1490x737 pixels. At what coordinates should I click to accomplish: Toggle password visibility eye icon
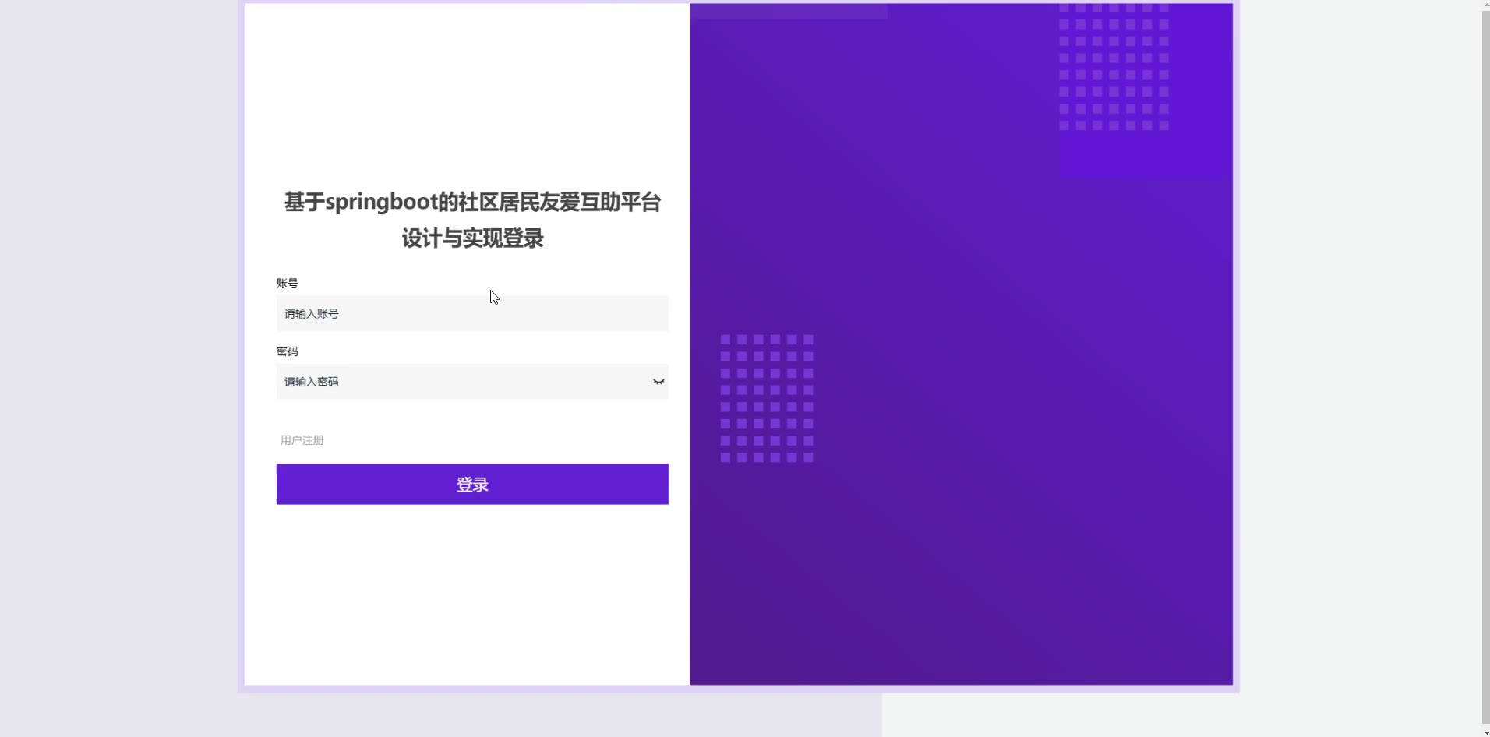658,382
